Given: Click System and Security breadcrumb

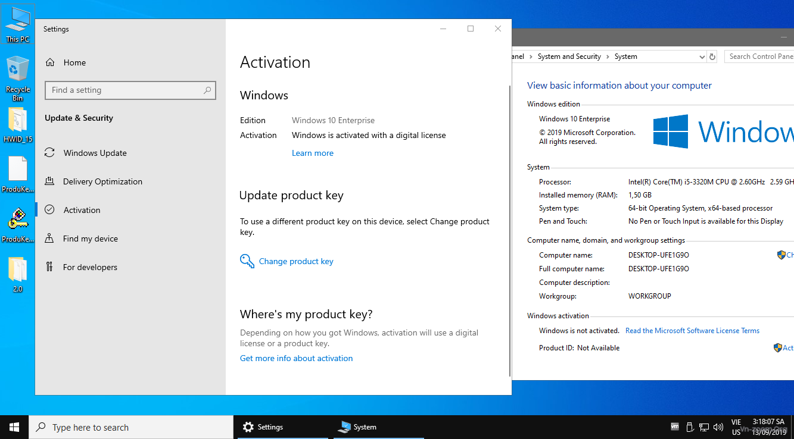Looking at the screenshot, I should [x=569, y=57].
